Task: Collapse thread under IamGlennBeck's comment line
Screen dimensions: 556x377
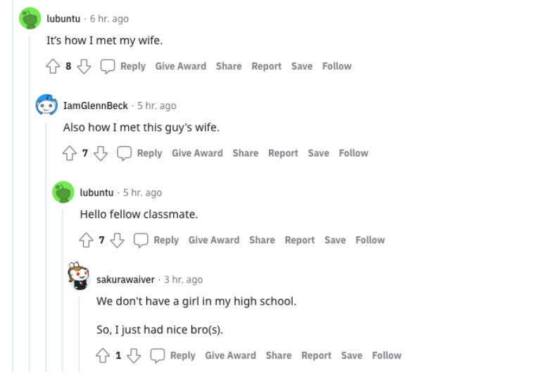Action: [46, 246]
